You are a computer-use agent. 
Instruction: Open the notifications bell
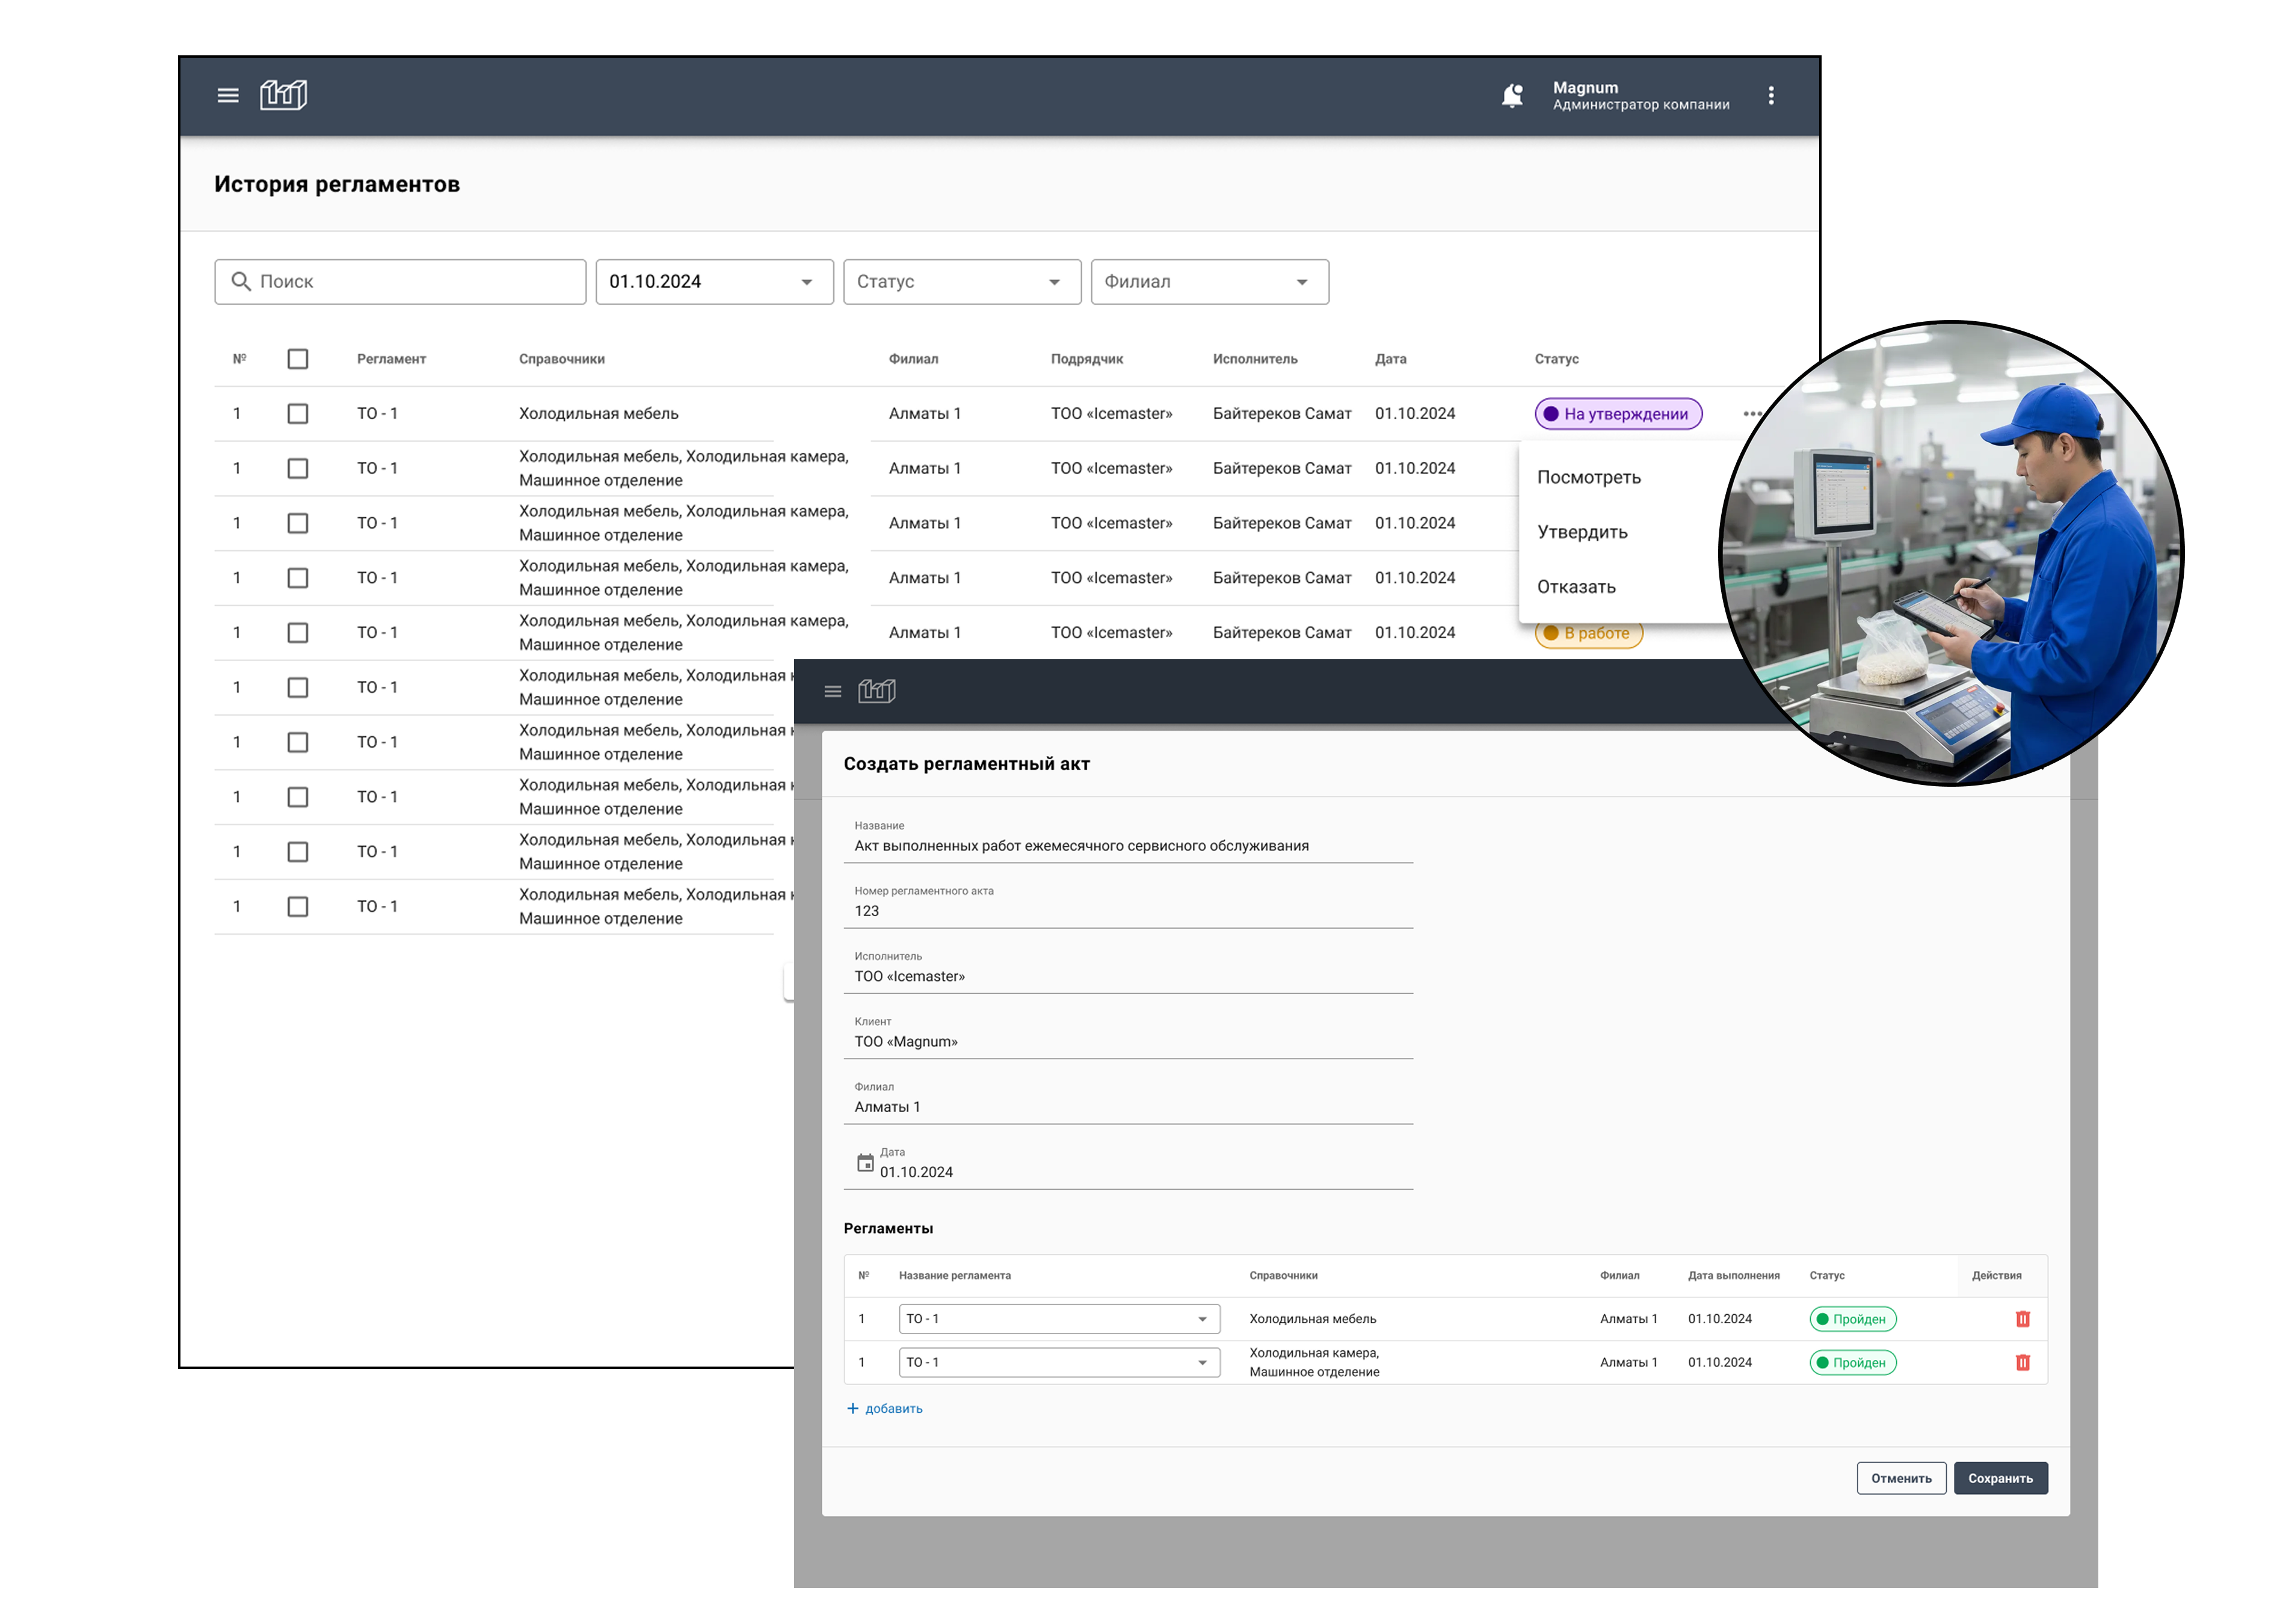point(1511,96)
